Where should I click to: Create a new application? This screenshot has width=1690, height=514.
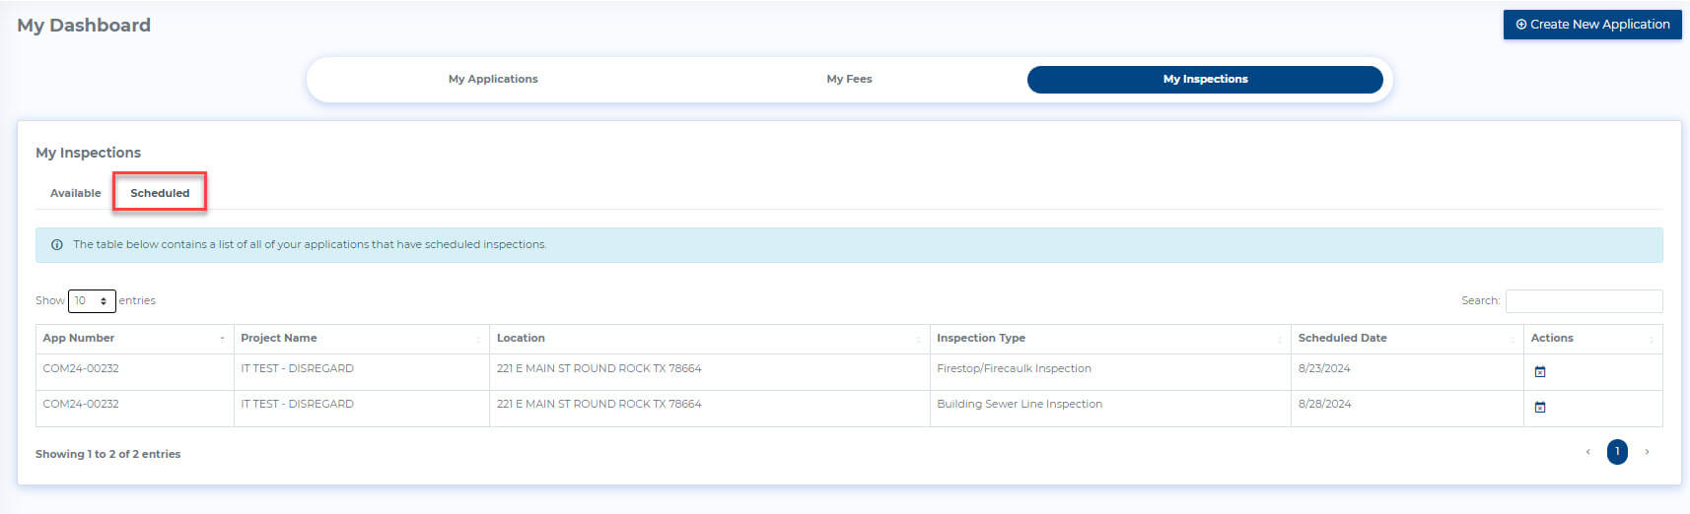1592,25
